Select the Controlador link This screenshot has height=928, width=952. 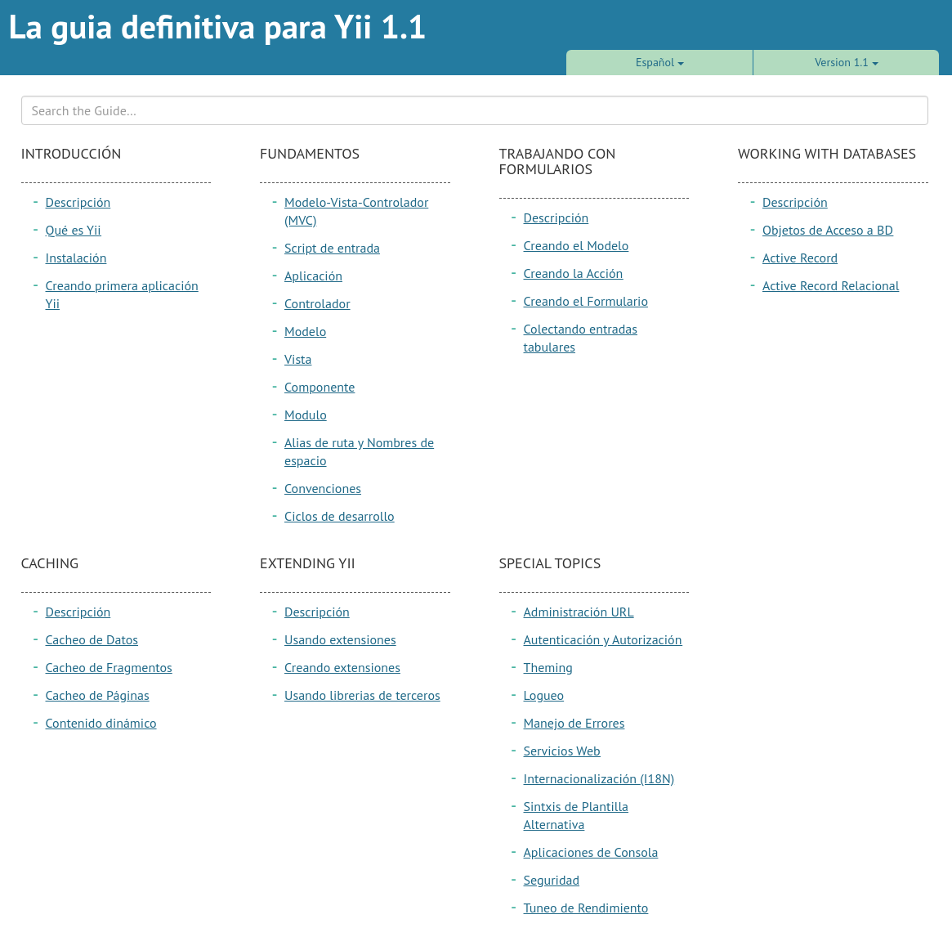point(317,304)
